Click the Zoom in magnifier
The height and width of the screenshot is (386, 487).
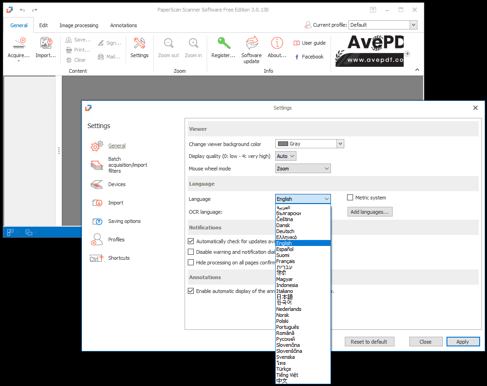coord(193,43)
